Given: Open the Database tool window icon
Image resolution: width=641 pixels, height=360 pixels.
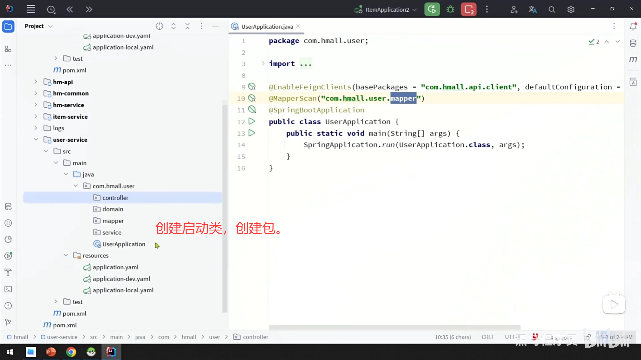Looking at the screenshot, I should [633, 43].
